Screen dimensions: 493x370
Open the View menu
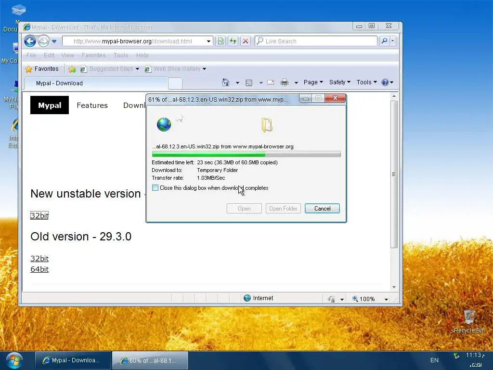point(67,55)
